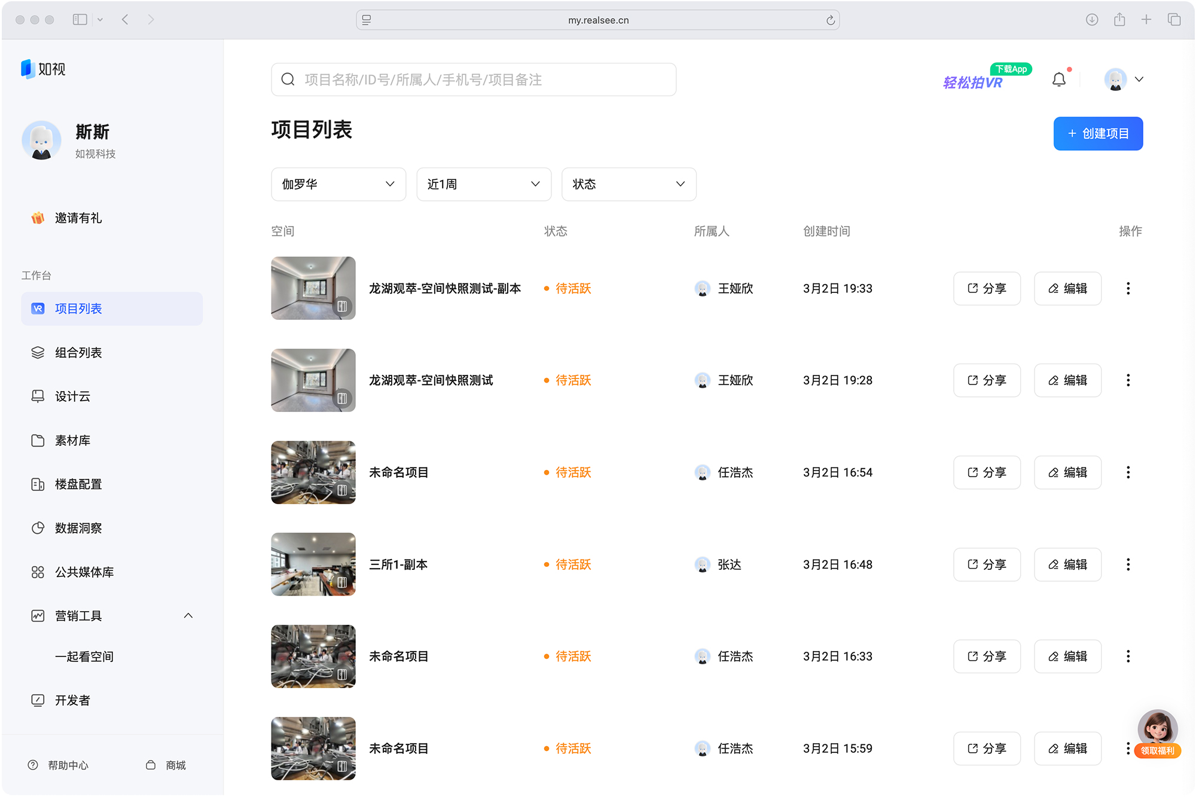Open 数据洞察 from the sidebar

tap(78, 528)
